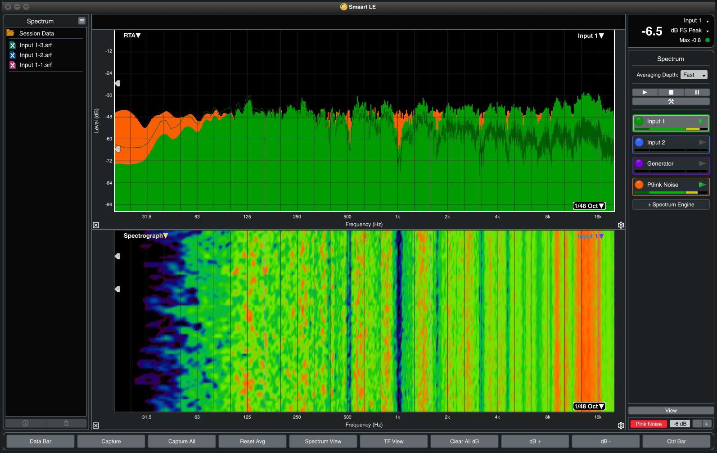
Task: Close the spectrograph plot pane
Action: (x=96, y=426)
